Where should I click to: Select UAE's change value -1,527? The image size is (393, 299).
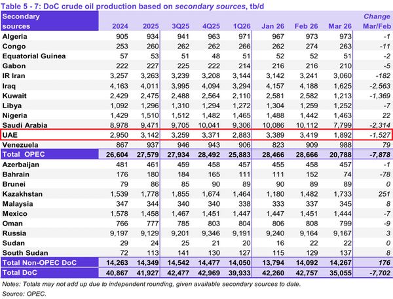pyautogui.click(x=380, y=135)
